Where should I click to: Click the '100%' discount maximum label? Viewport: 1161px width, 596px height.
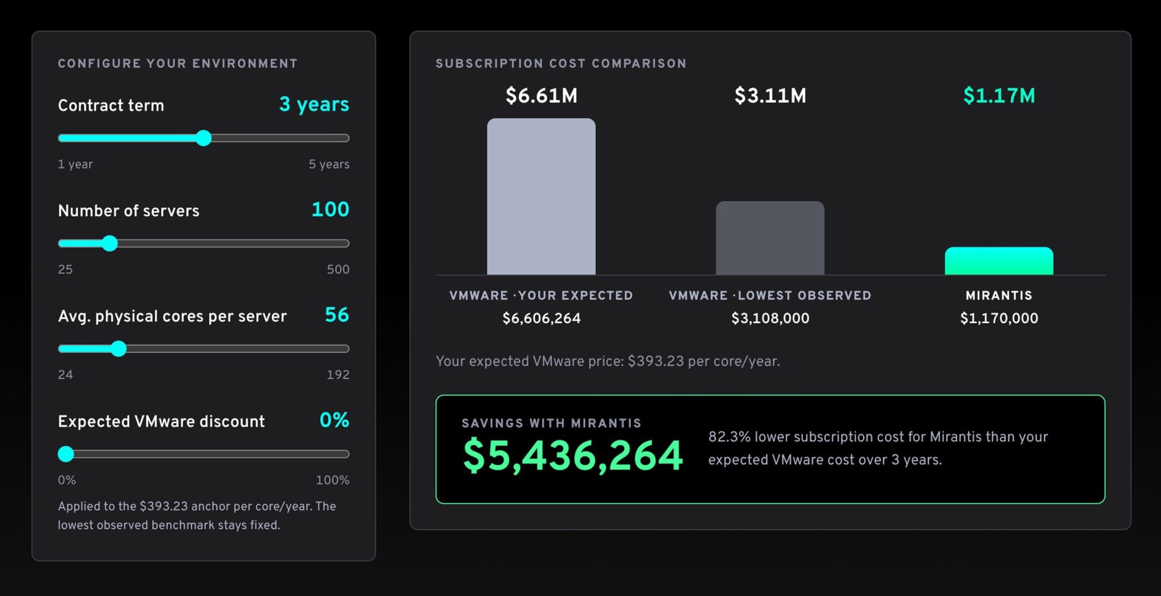click(332, 480)
